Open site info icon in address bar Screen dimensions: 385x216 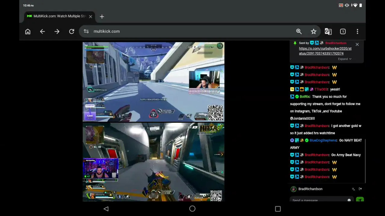86,31
